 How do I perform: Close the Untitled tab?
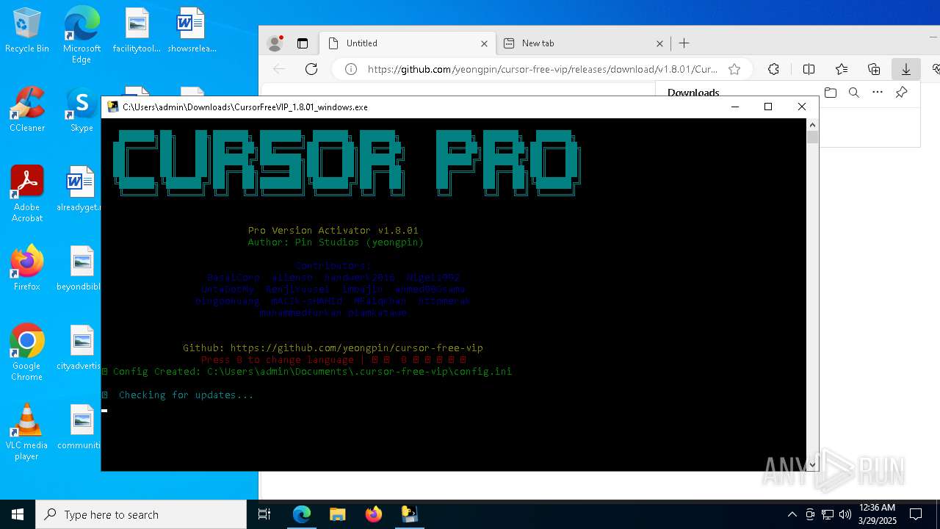(484, 43)
